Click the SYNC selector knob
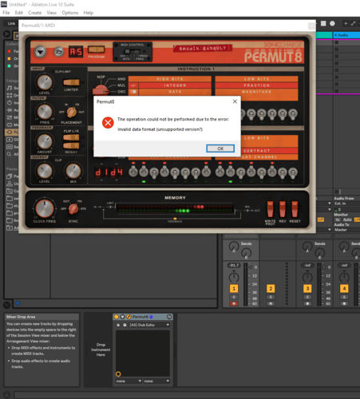 click(x=73, y=209)
